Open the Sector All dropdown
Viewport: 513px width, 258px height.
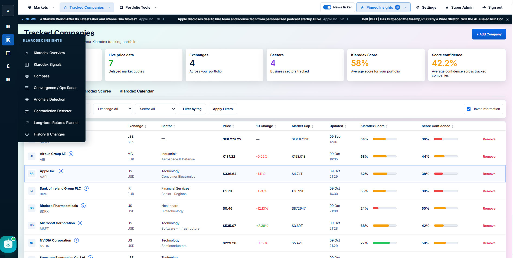pos(155,109)
